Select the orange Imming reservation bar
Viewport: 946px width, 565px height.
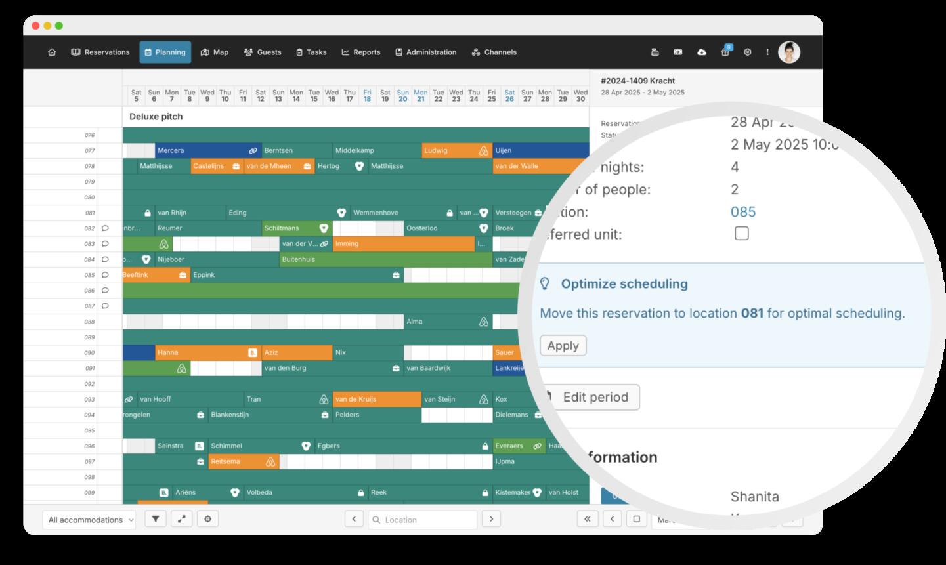pos(403,244)
